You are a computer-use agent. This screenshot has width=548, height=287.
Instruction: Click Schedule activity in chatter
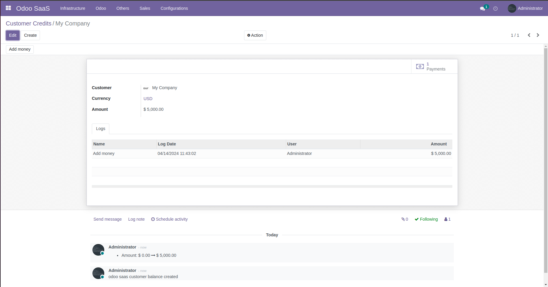click(x=169, y=219)
